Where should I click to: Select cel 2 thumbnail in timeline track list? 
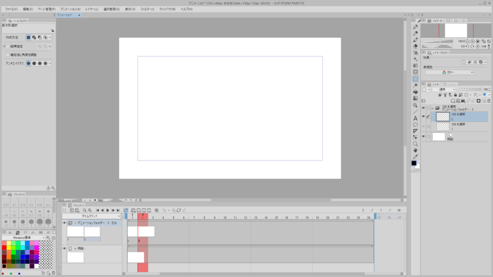pyautogui.click(x=92, y=232)
